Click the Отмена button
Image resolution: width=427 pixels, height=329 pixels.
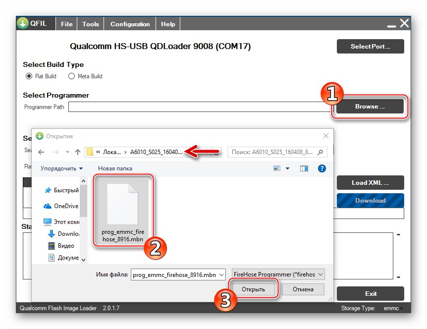(303, 289)
